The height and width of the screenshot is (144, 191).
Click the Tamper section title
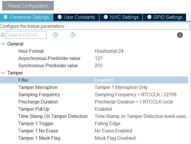(x=15, y=73)
